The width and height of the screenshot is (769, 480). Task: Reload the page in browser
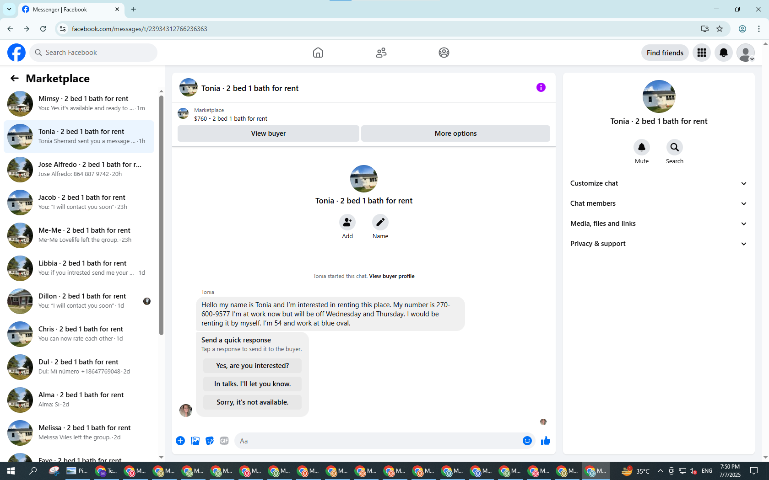(x=43, y=29)
